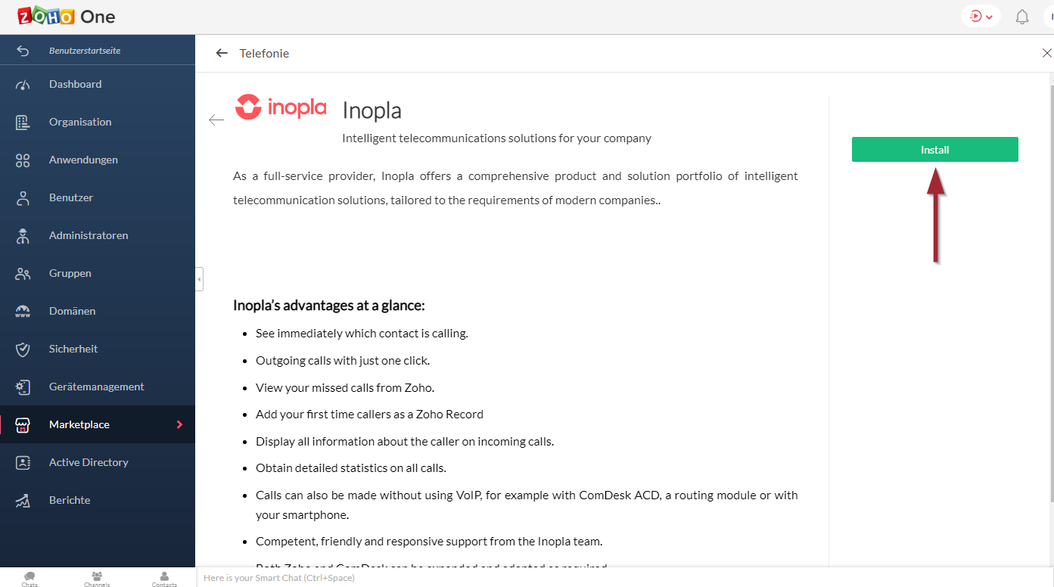This screenshot has height=587, width=1054.
Task: Go back from Telefonie with arrow
Action: [222, 53]
